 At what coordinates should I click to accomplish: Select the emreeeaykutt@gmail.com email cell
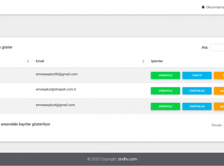pos(55,105)
